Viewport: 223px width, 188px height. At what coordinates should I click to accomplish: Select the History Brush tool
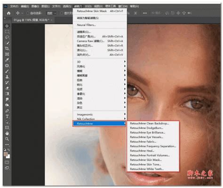pyautogui.click(x=7, y=83)
